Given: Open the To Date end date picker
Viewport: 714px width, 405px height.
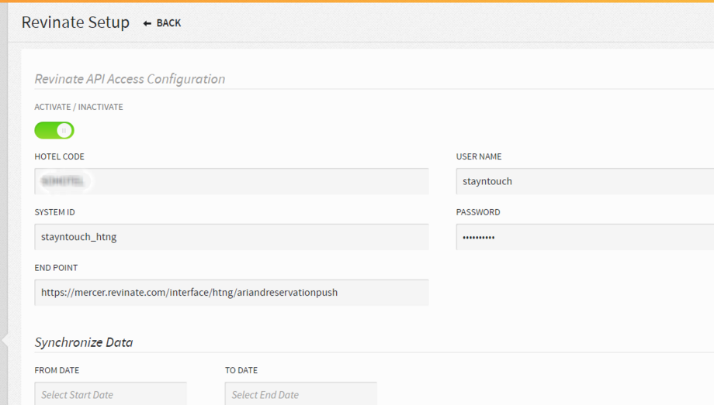Looking at the screenshot, I should pyautogui.click(x=301, y=393).
